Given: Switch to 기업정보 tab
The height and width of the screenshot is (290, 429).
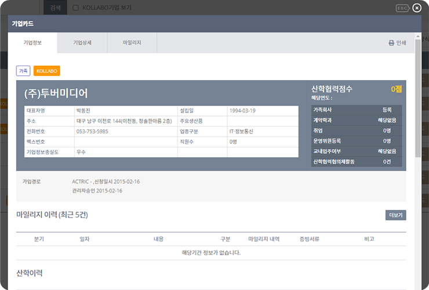Looking at the screenshot, I should tap(32, 43).
